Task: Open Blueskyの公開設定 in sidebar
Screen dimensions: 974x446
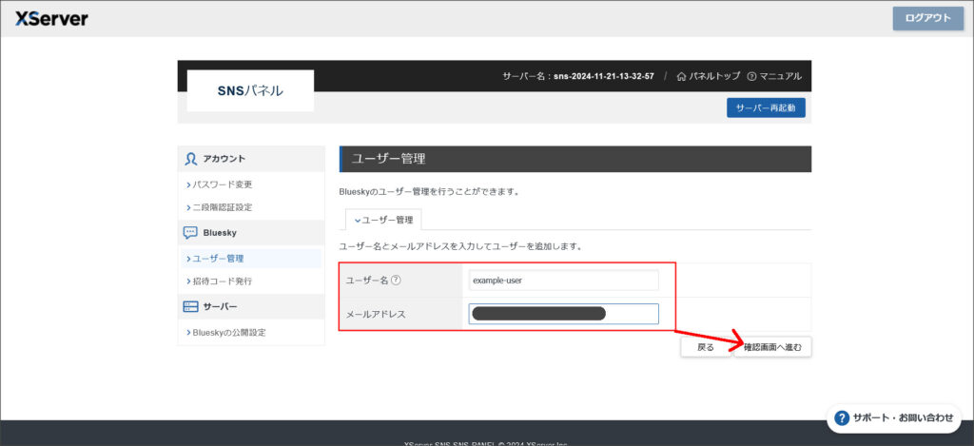Action: [x=228, y=332]
